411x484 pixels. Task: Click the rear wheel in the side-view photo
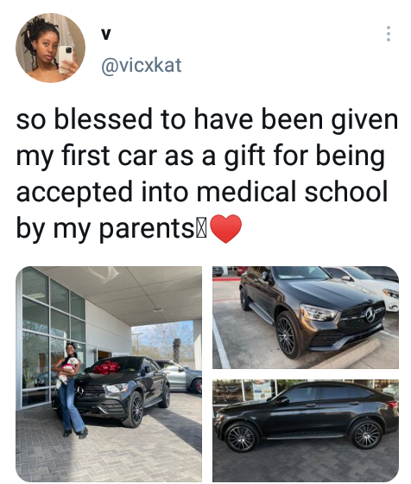point(367,435)
